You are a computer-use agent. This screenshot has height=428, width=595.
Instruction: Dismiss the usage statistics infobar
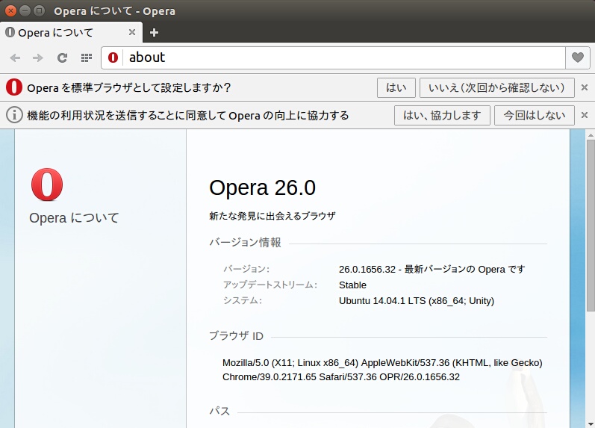pos(585,115)
